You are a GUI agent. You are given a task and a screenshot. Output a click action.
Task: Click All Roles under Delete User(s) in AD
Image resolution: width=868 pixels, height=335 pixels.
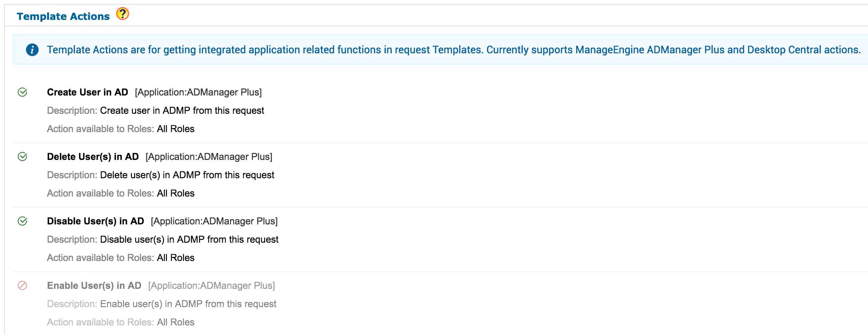pos(176,193)
